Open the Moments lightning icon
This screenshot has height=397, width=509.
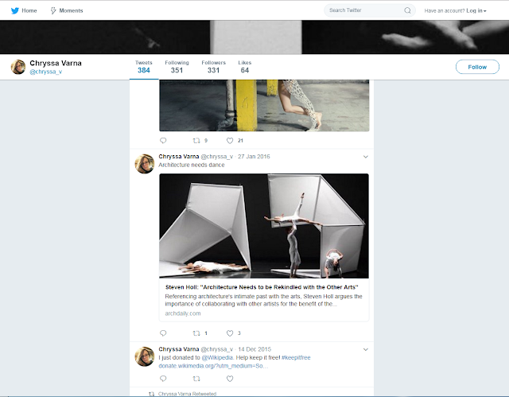point(53,10)
